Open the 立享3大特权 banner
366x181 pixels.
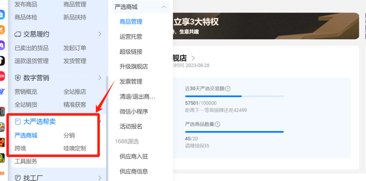[x=266, y=26]
